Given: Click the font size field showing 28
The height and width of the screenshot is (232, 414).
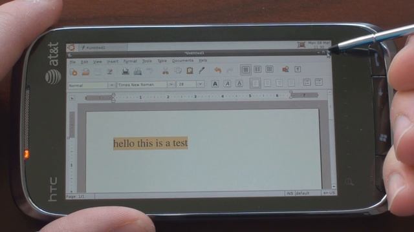Looking at the screenshot, I should (187, 84).
